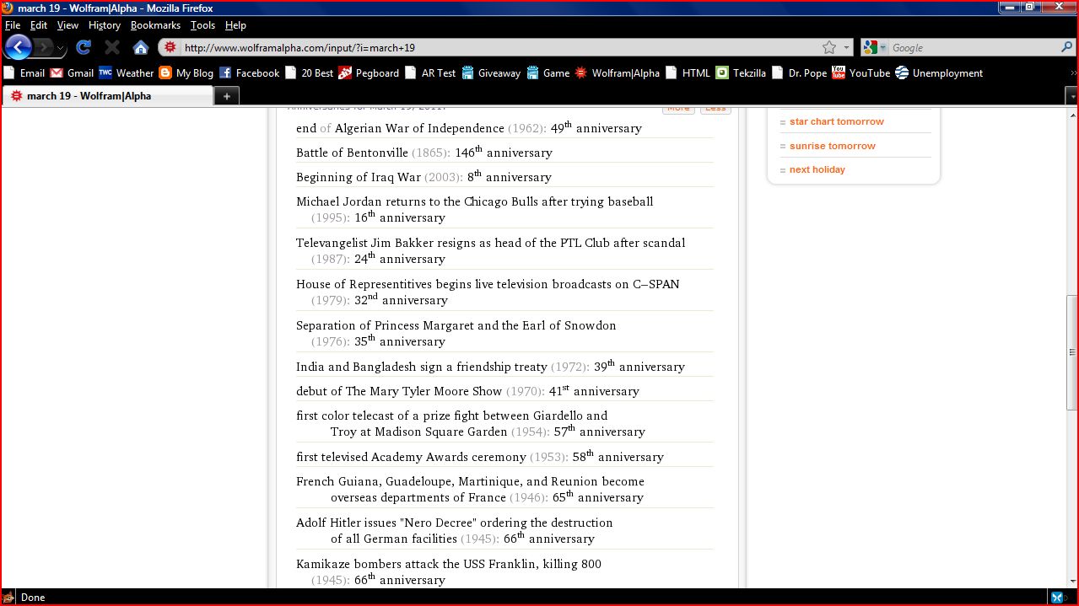The width and height of the screenshot is (1079, 606).
Task: Open a new tab with plus button
Action: [226, 96]
